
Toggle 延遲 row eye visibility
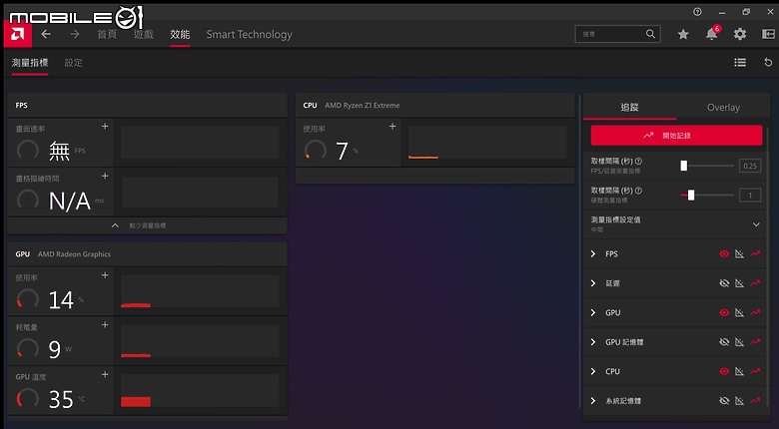724,283
